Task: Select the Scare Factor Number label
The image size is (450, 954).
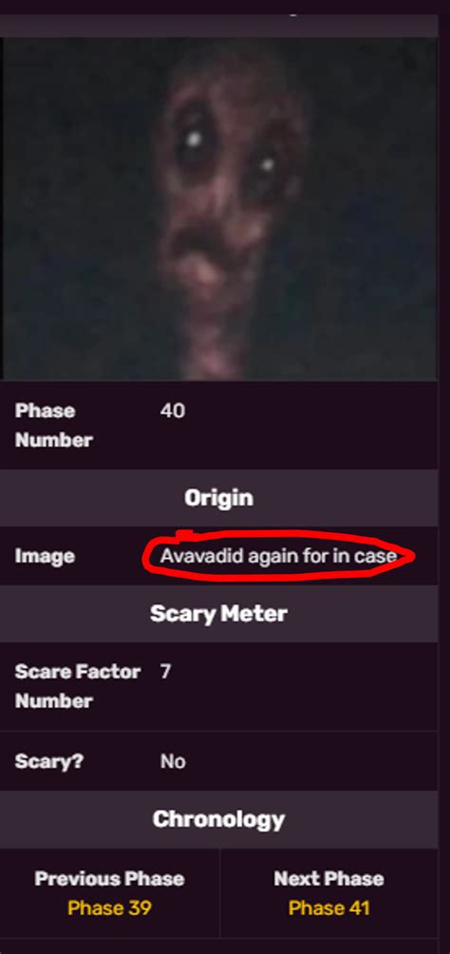Action: (x=77, y=686)
